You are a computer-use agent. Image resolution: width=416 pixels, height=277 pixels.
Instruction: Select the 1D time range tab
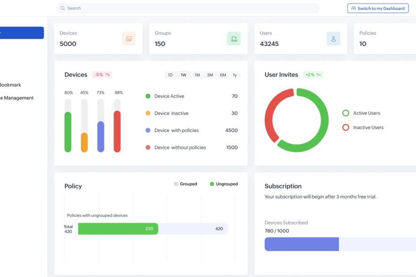[170, 75]
